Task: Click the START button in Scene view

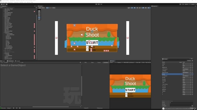Action: pyautogui.click(x=92, y=43)
